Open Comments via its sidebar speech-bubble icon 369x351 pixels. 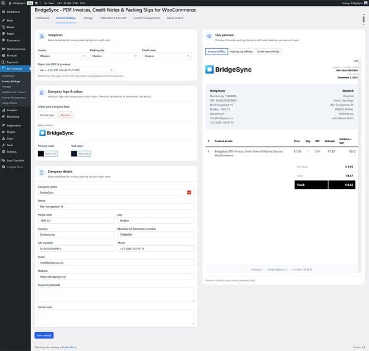[x=4, y=40]
